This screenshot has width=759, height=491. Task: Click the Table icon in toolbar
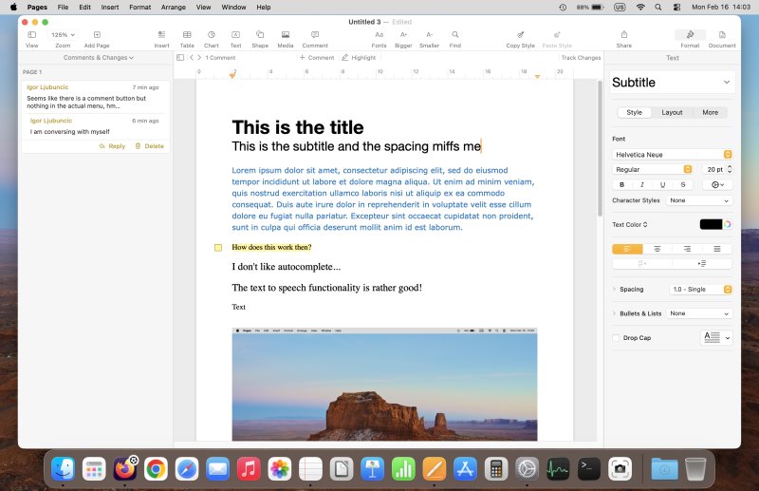click(x=187, y=35)
